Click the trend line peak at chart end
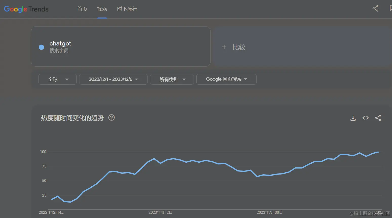 [x=378, y=152]
